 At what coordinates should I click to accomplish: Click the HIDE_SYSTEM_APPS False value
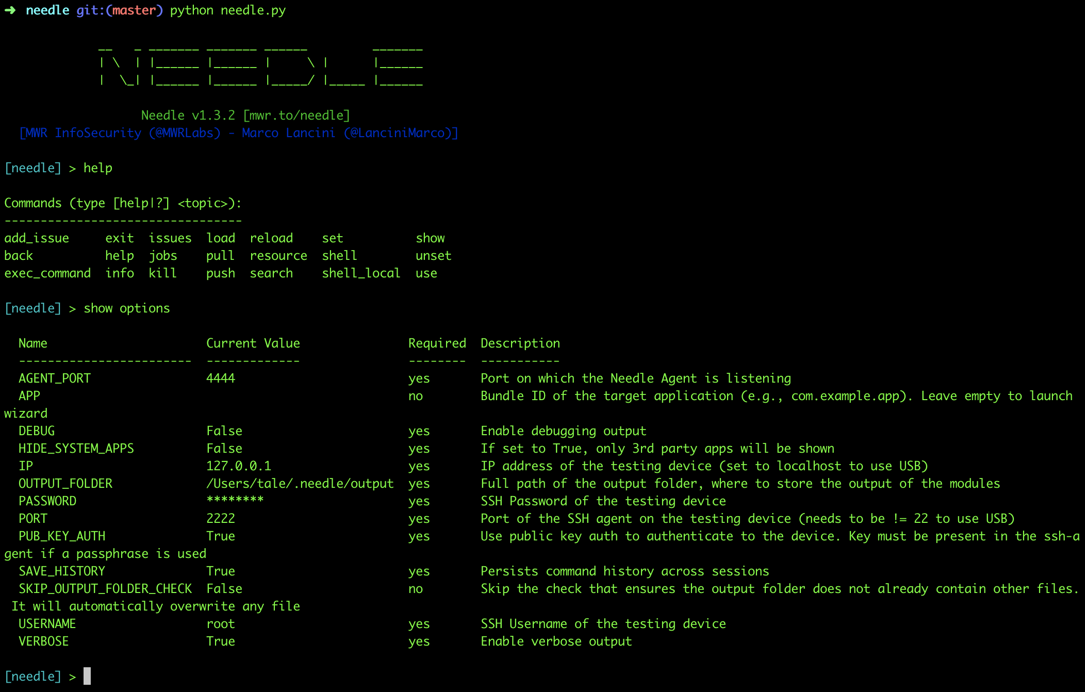pyautogui.click(x=224, y=449)
